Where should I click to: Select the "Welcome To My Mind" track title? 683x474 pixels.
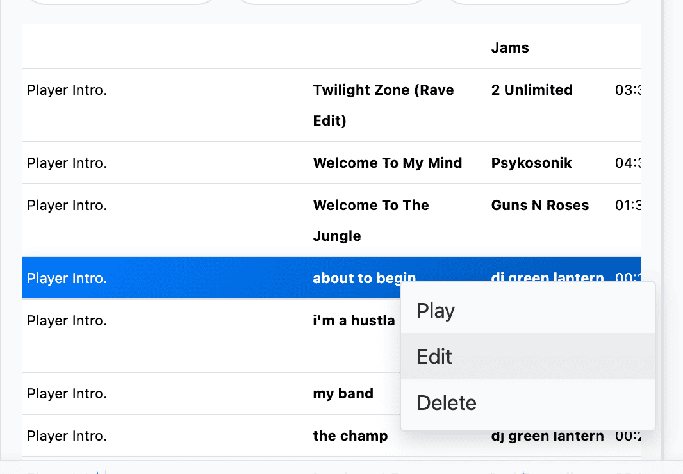pos(387,163)
